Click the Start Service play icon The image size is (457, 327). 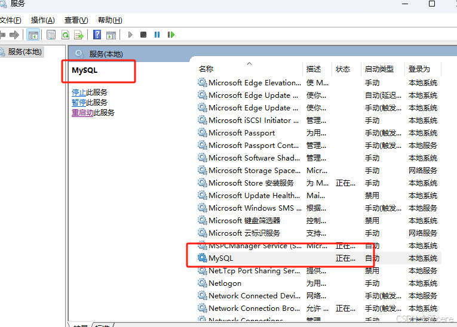[x=130, y=35]
